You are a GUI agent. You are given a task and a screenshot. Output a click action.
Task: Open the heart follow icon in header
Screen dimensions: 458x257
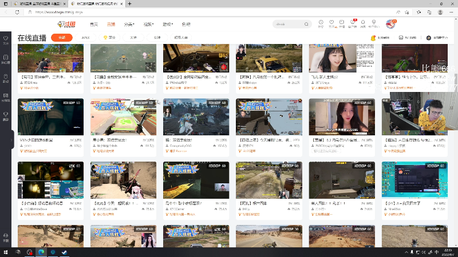[331, 23]
